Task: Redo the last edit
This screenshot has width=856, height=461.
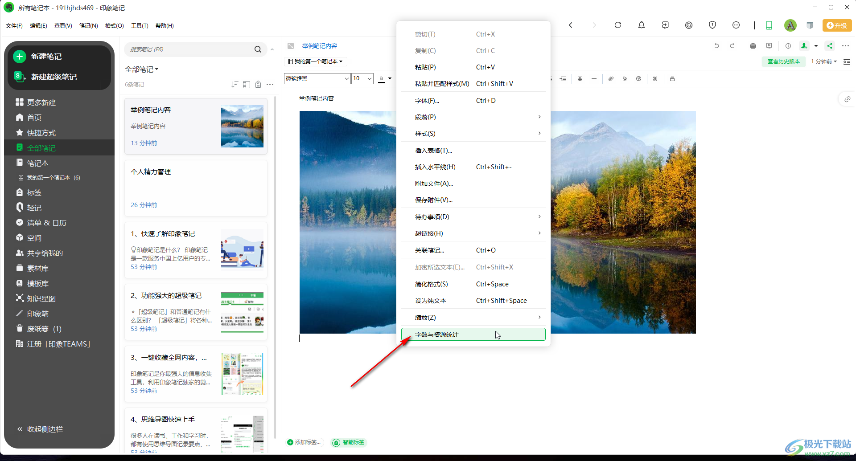Action: coord(732,46)
